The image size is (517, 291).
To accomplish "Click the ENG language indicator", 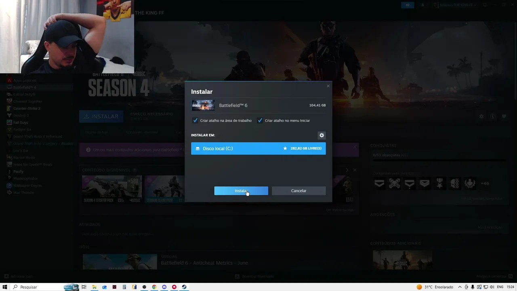I will pos(500,287).
